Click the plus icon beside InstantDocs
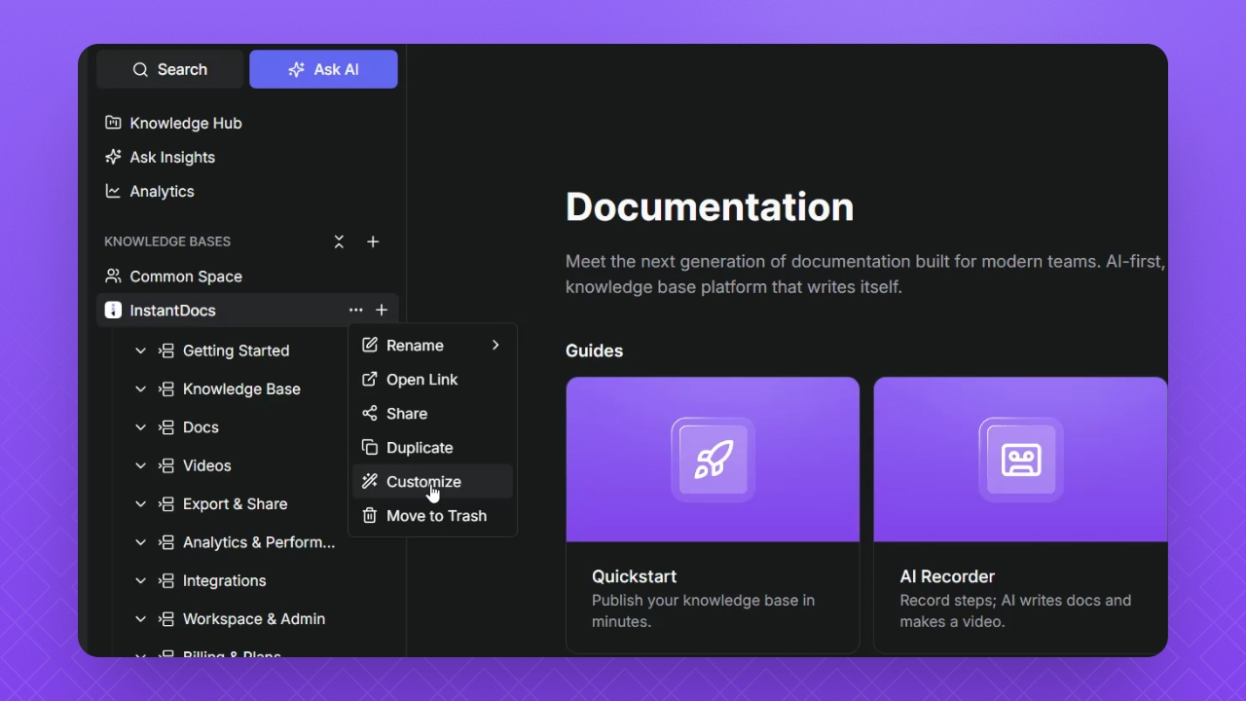 tap(382, 311)
